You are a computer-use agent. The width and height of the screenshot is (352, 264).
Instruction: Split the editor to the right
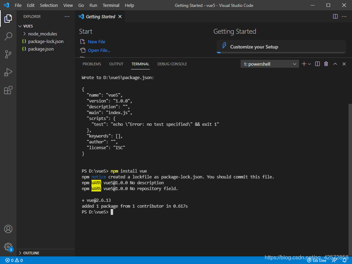point(335,16)
